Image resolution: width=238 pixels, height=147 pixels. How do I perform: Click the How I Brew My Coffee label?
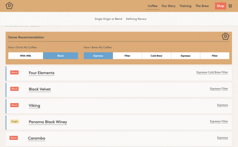point(98,47)
